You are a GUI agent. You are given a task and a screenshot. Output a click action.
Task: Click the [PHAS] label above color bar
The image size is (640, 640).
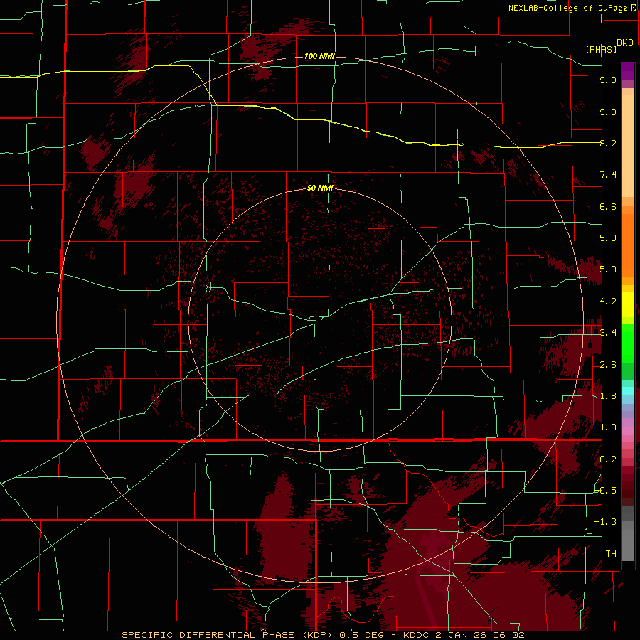tap(601, 49)
